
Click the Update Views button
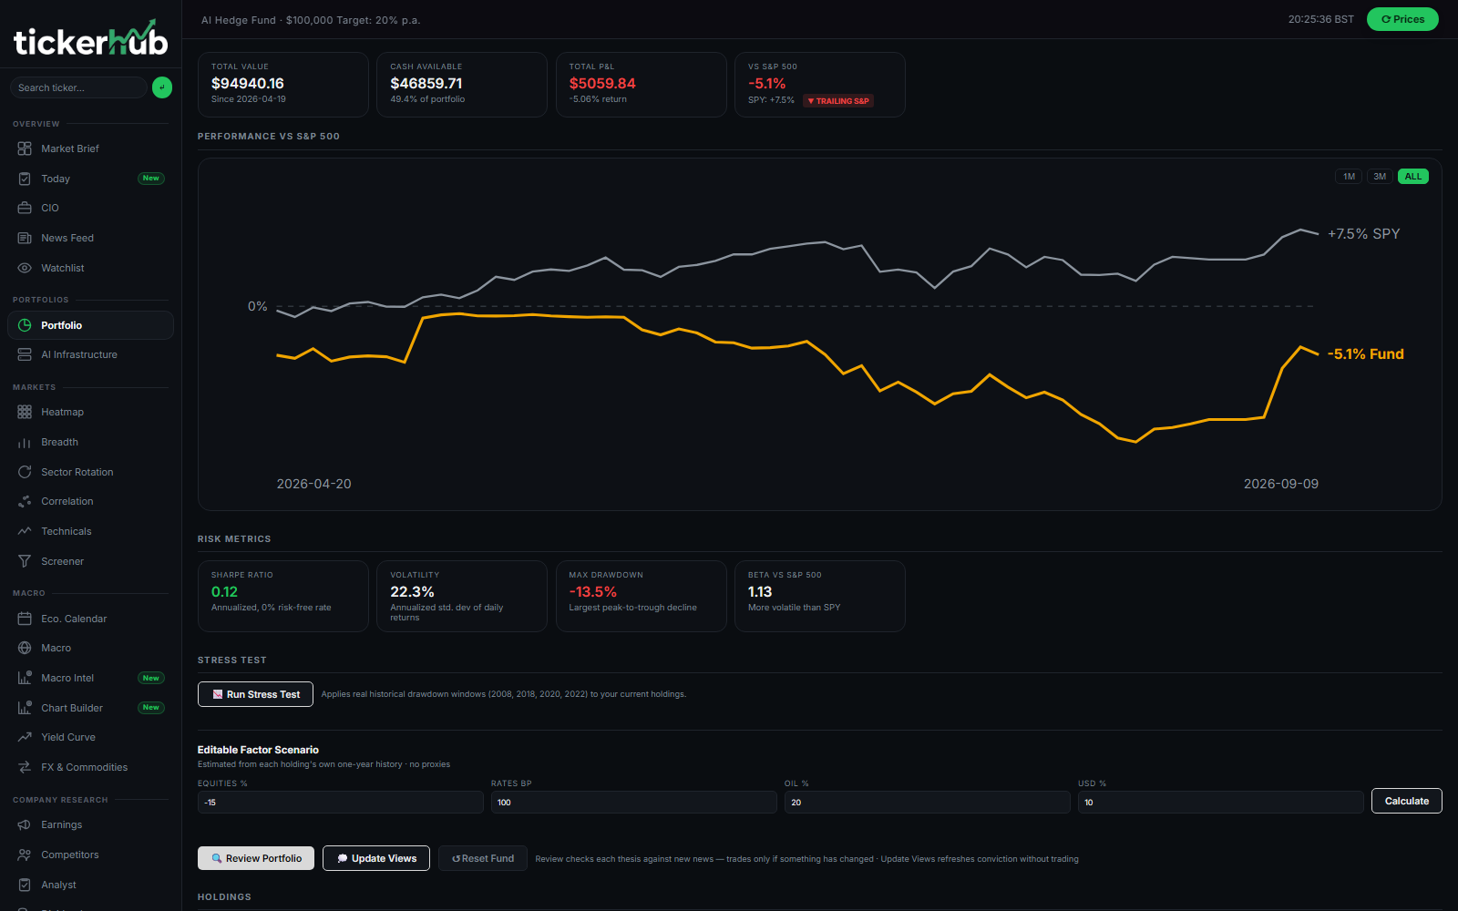click(x=376, y=858)
